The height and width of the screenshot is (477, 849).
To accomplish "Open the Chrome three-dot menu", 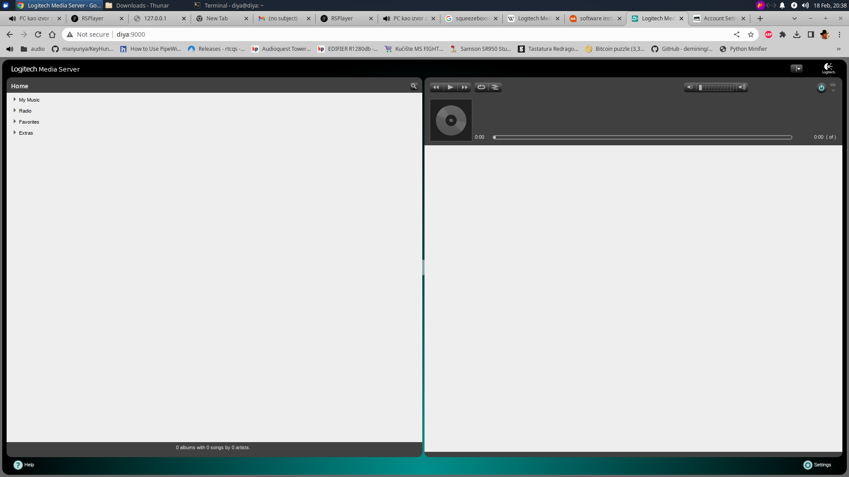I will 839,34.
